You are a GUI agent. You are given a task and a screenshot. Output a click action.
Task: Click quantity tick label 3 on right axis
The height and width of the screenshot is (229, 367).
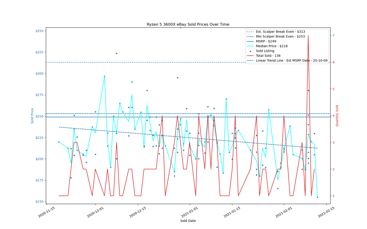[333, 143]
